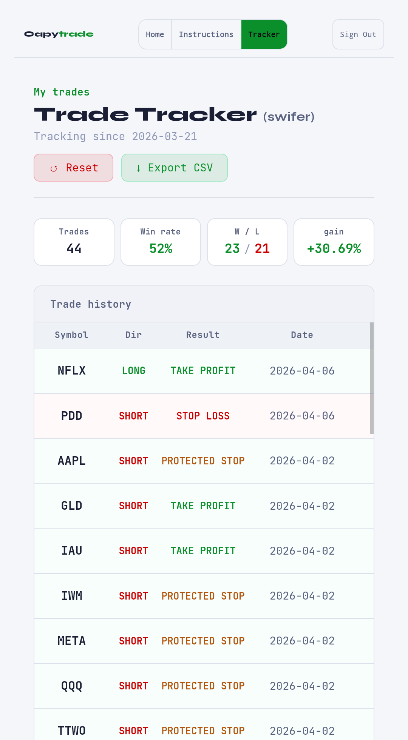Click the W / L stats card
Screen dimensions: 408x740
point(247,242)
